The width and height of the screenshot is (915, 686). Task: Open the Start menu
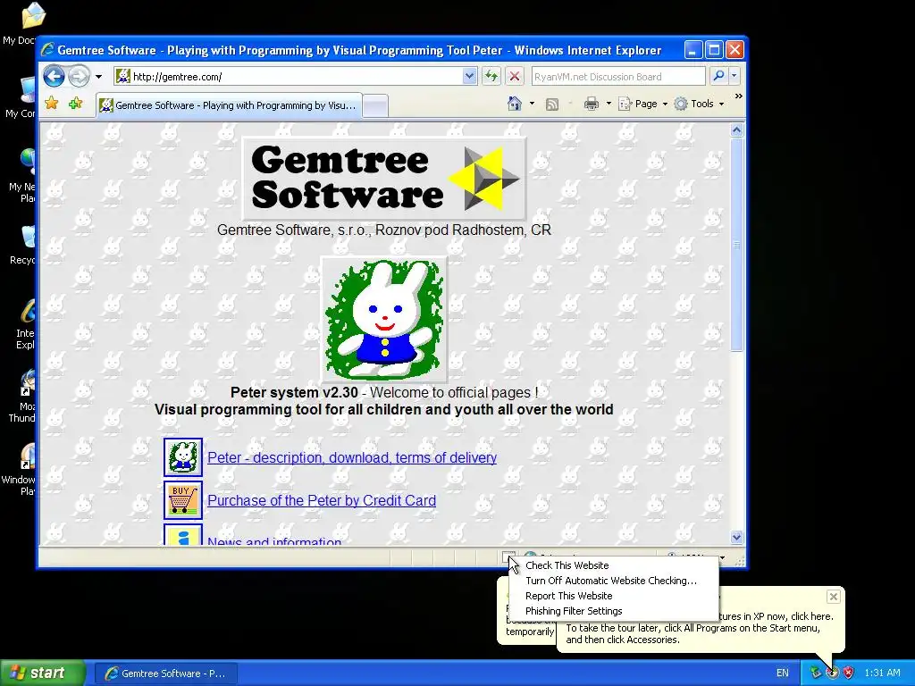click(42, 673)
